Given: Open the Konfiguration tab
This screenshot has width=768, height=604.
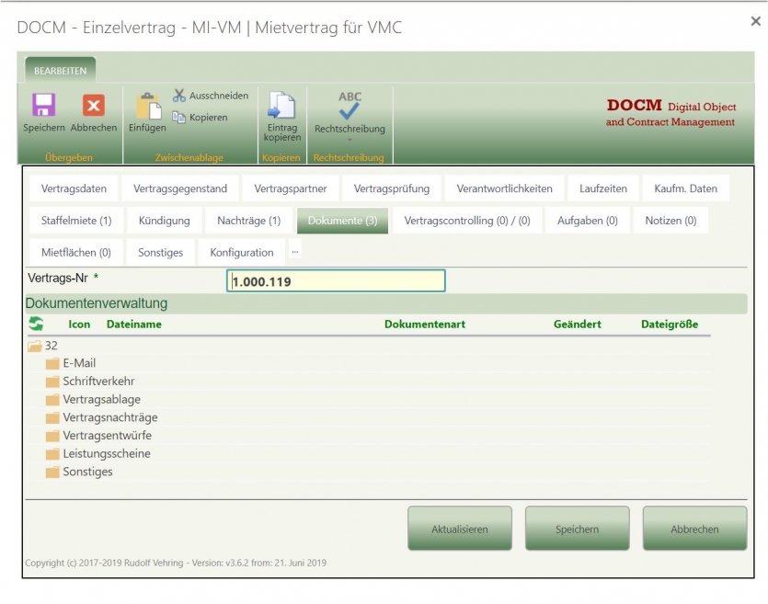Looking at the screenshot, I should 242,252.
